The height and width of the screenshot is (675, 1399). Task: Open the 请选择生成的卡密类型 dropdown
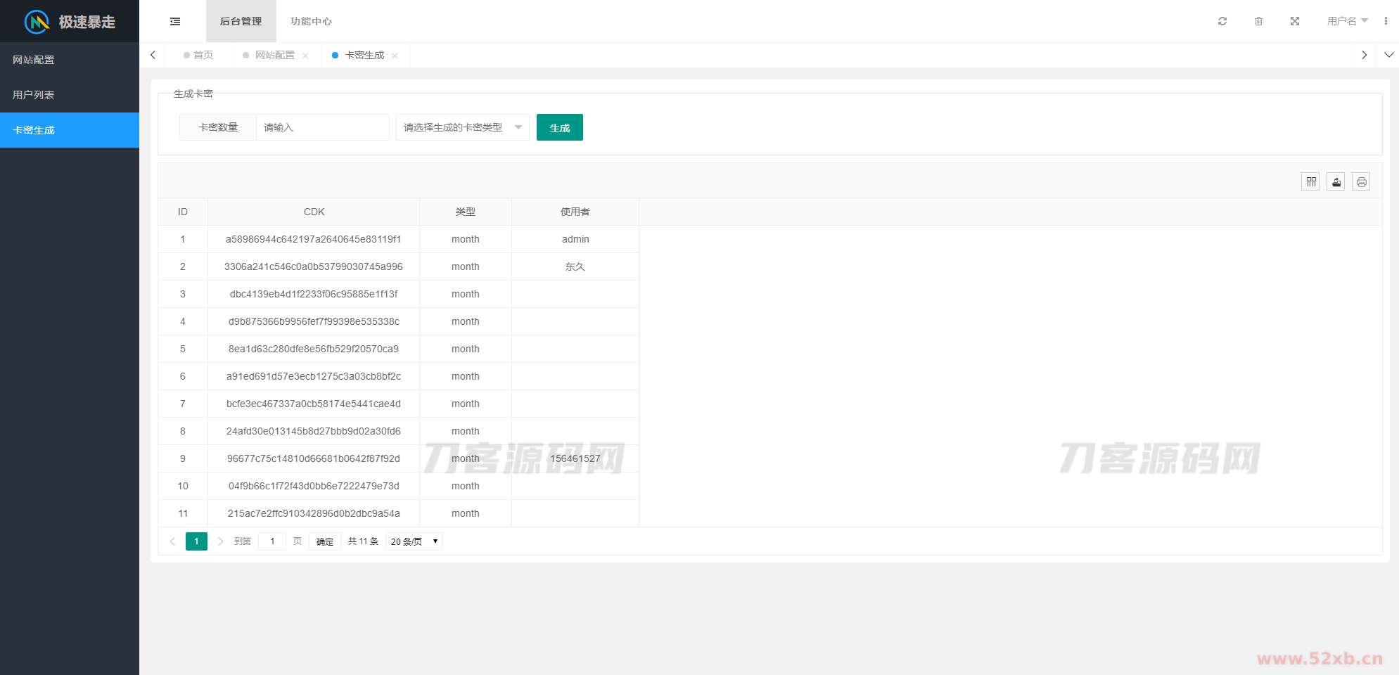[462, 127]
